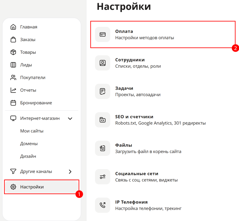The height and width of the screenshot is (221, 239).
Task: Click 'Связь с соц. сетями, виджеты' text
Action: [x=147, y=180]
